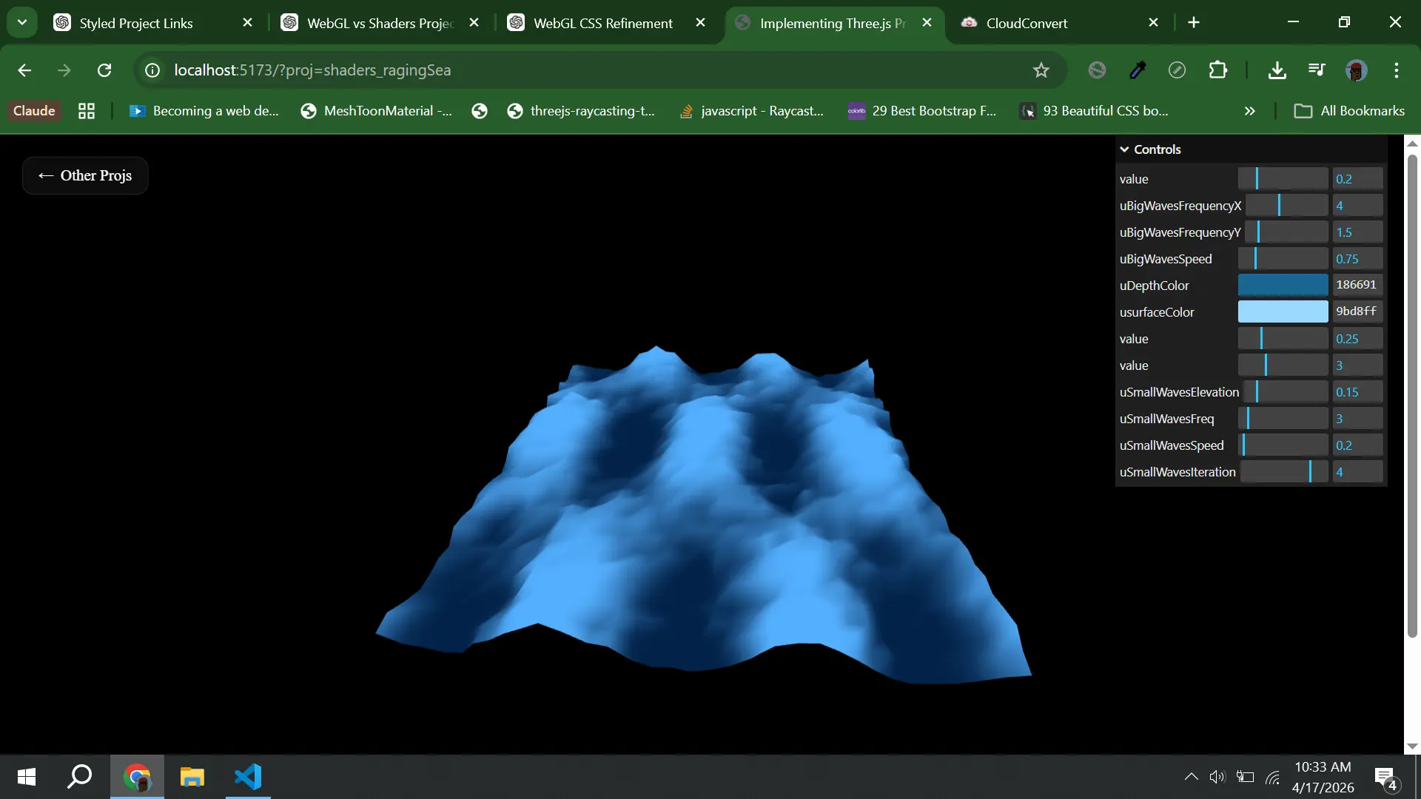The image size is (1421, 799).
Task: Bookmark this page with the star icon
Action: (1041, 70)
